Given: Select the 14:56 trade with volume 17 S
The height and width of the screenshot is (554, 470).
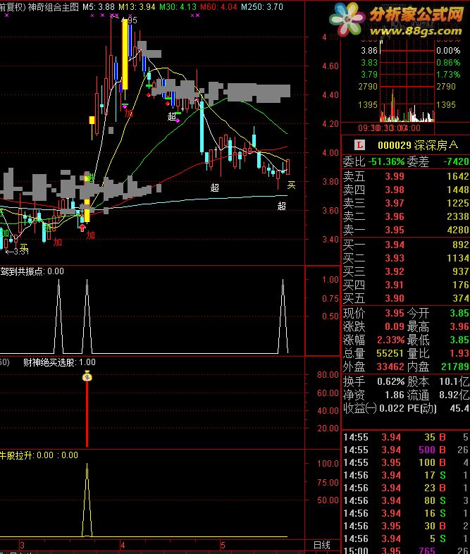Looking at the screenshot, I should tap(406, 476).
